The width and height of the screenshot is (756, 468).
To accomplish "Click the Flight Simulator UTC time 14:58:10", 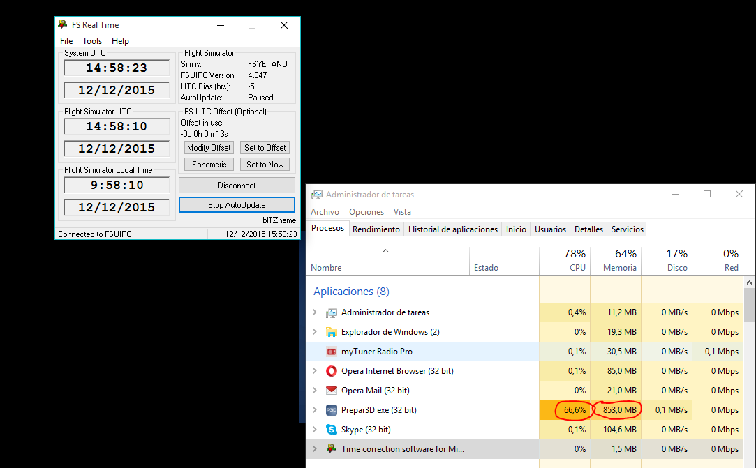I will tap(117, 127).
